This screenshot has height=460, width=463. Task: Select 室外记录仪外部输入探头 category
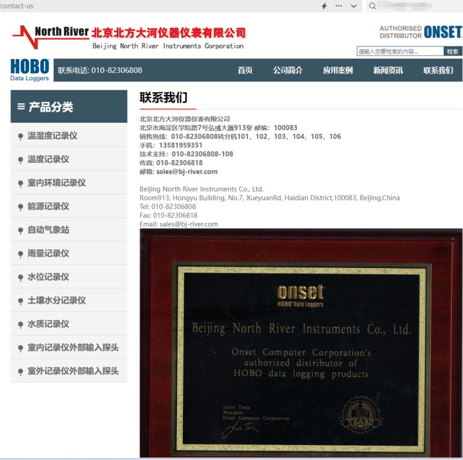pos(69,371)
